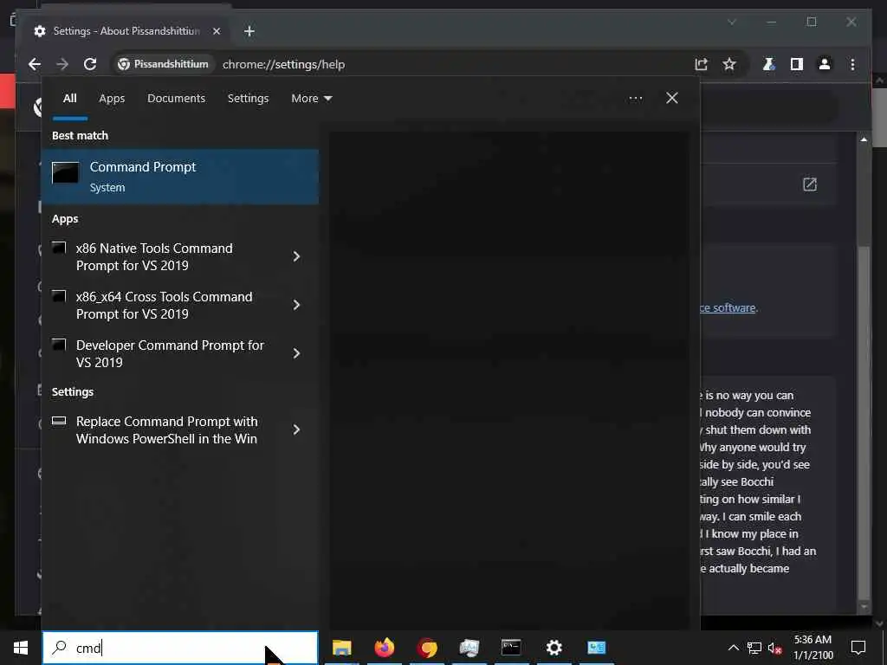Open the taskbar clock and date
The width and height of the screenshot is (887, 665).
(813, 648)
